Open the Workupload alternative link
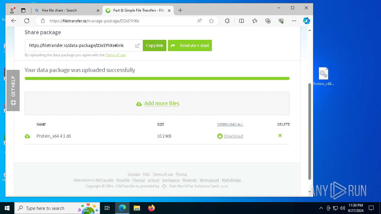 [x=209, y=180]
